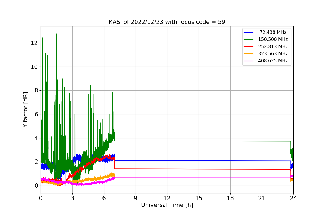Click the magenta legend line swatch
Image resolution: width=326 pixels, height=217 pixels.
point(249,61)
